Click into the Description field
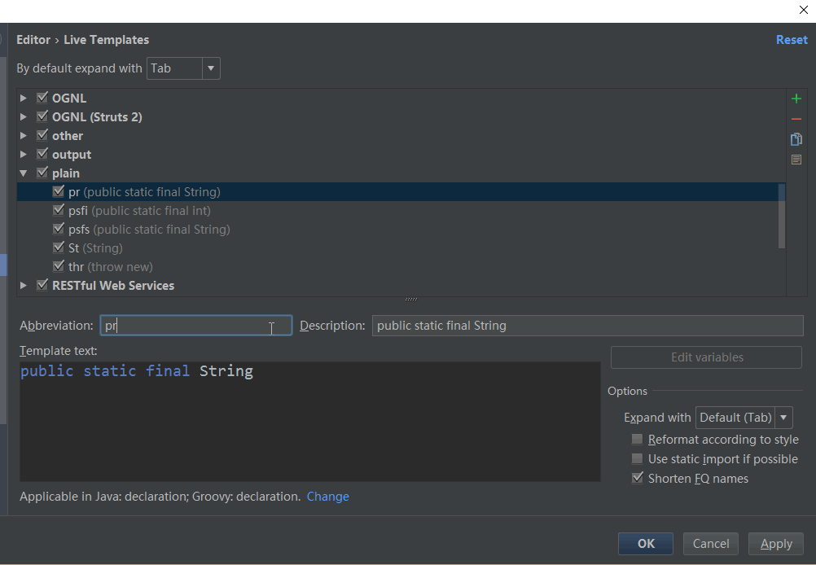This screenshot has height=565, width=816. coord(587,326)
